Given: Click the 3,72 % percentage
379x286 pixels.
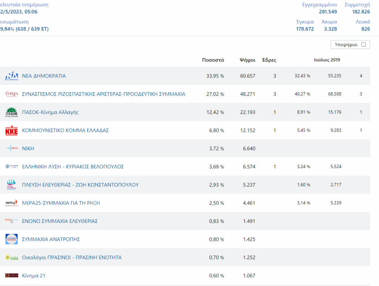Looking at the screenshot, I should [217, 148].
